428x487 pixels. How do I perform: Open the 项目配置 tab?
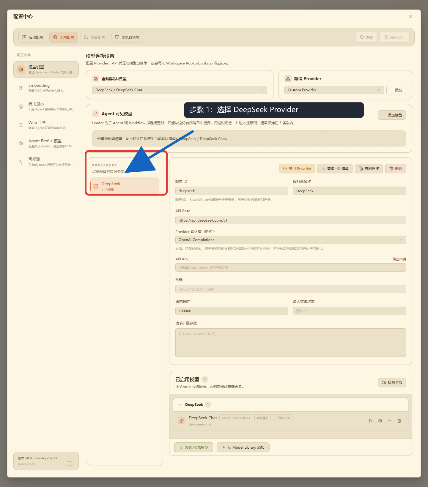(95, 37)
